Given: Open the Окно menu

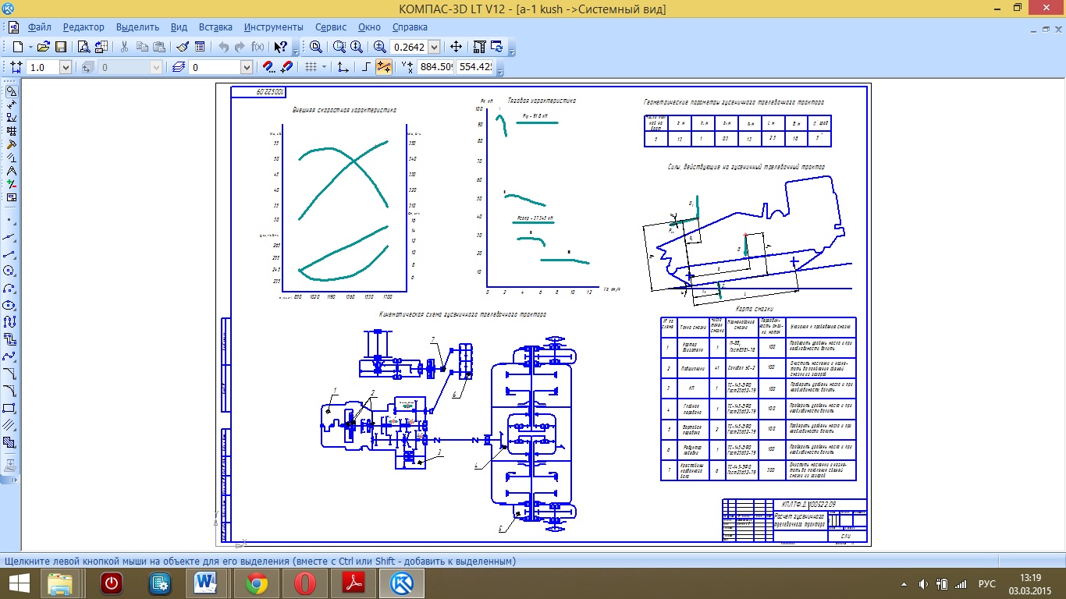Looking at the screenshot, I should click(x=370, y=27).
